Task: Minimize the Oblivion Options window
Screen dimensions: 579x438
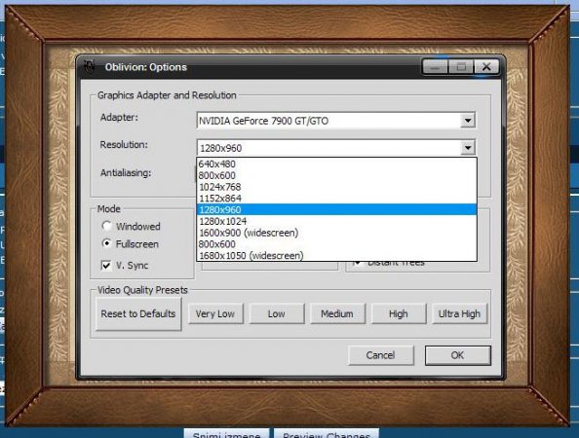Action: 436,67
